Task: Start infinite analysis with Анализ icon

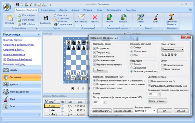Action: tap(109, 17)
